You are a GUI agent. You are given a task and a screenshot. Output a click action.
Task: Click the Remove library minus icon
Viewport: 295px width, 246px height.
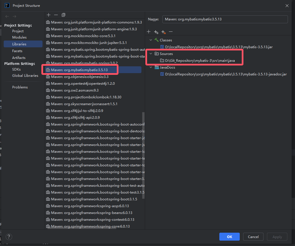56,15
